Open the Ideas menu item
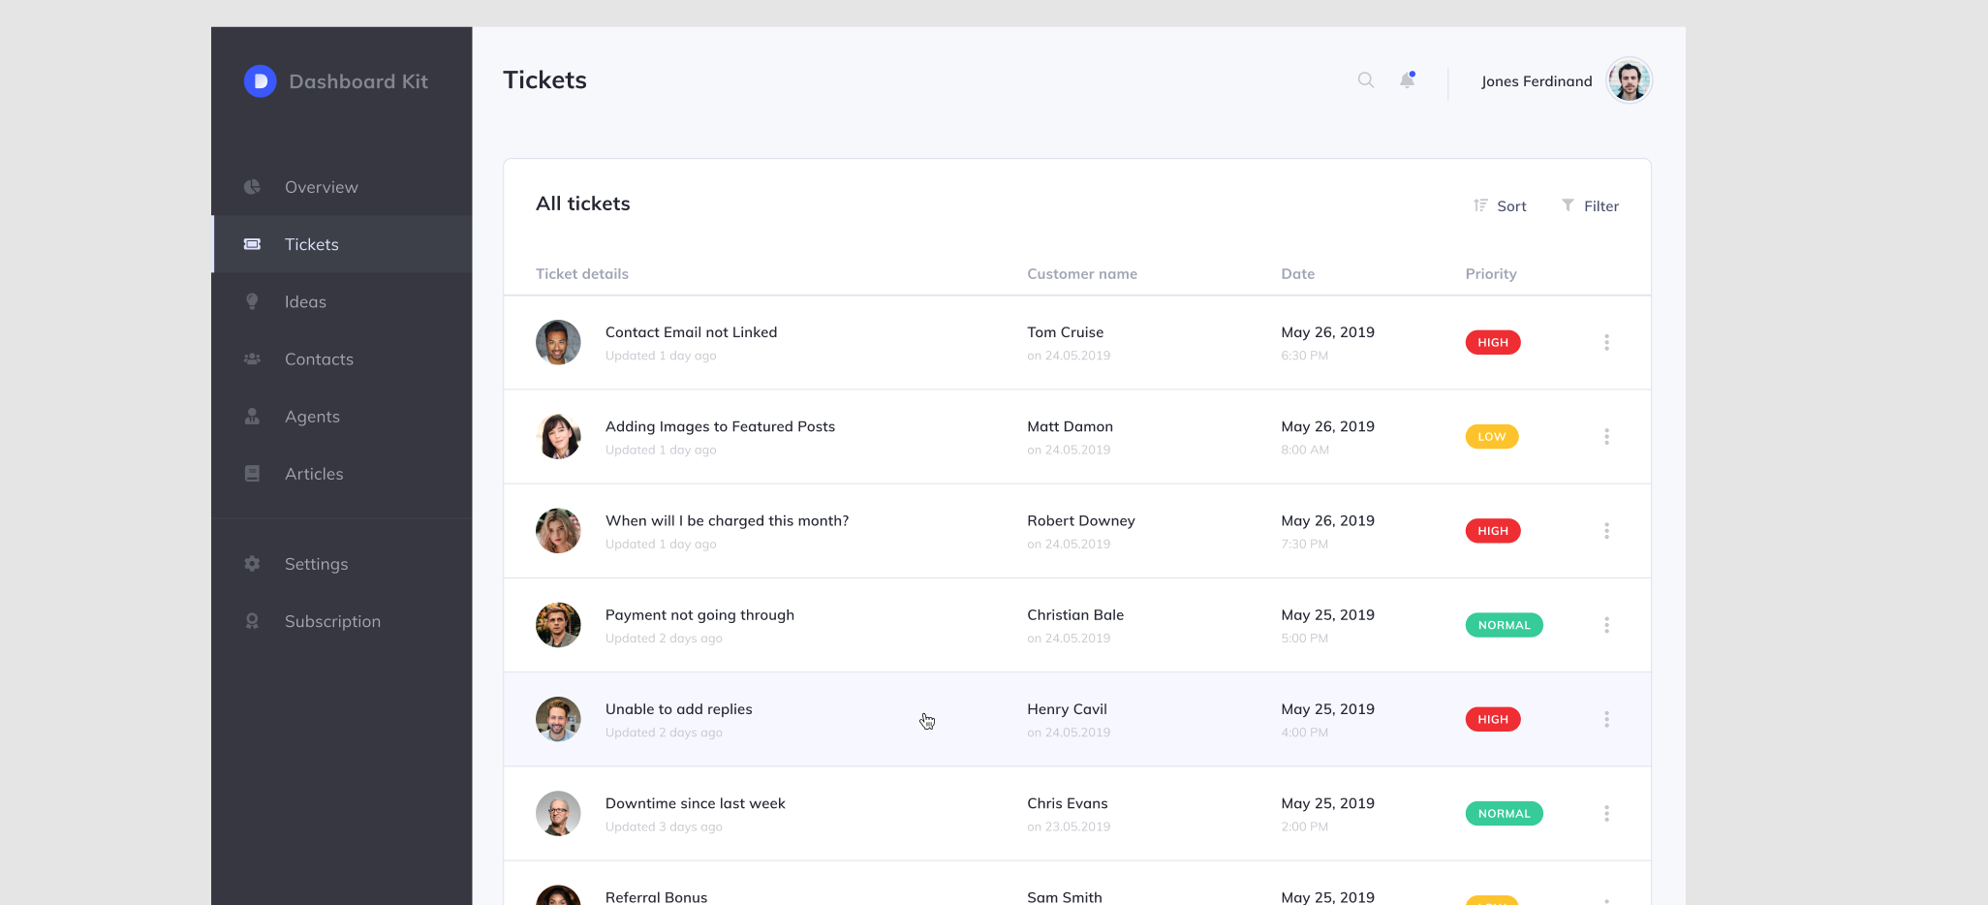 (x=341, y=301)
